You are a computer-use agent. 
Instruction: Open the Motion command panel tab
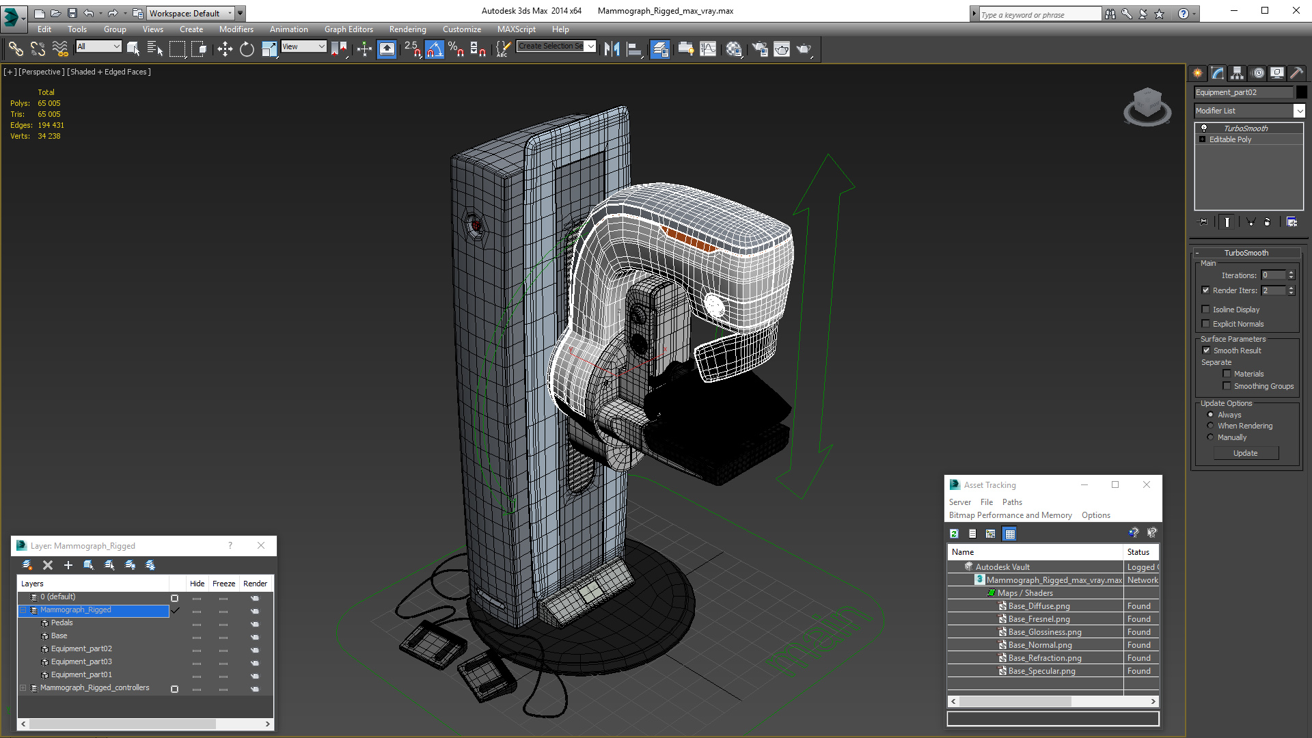click(x=1258, y=73)
